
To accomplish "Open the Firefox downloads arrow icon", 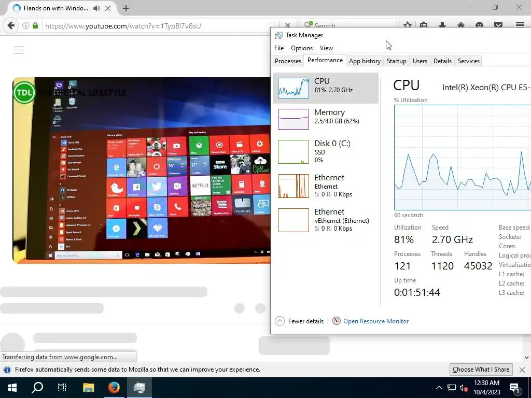I will pyautogui.click(x=442, y=25).
